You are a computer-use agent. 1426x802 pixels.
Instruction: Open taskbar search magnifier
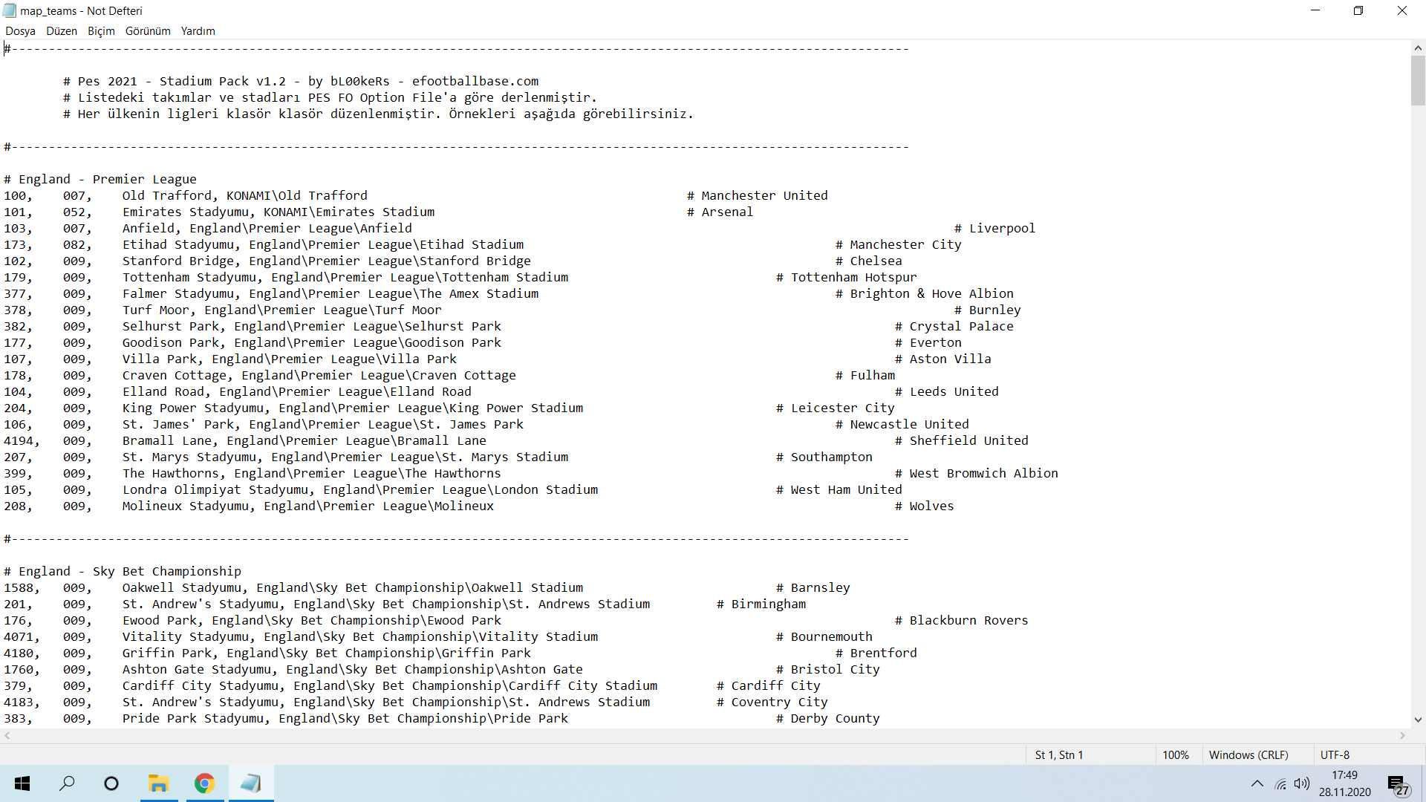[67, 783]
